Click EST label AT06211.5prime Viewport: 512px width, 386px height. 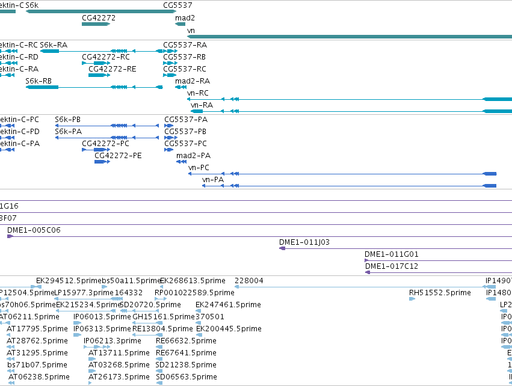coord(29,317)
